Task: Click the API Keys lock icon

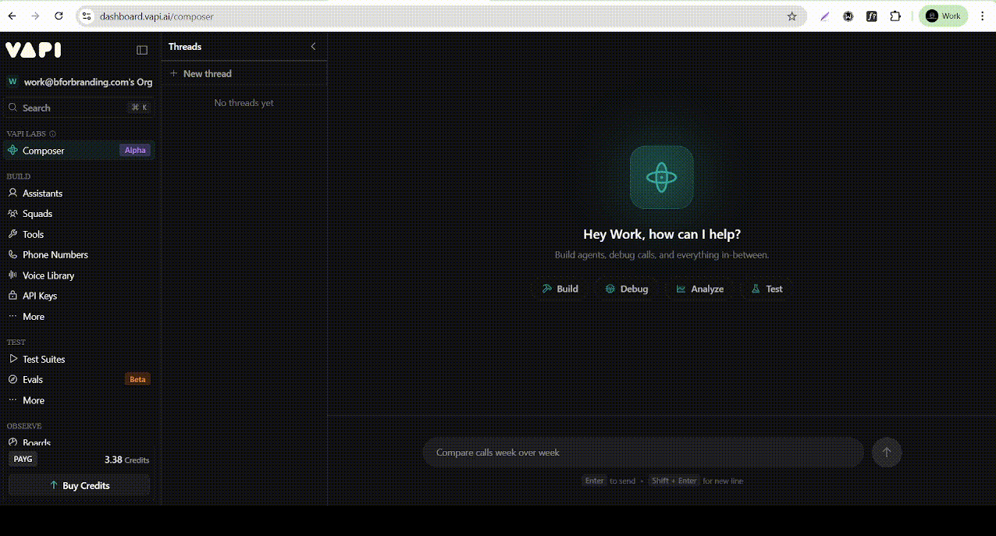Action: pos(12,296)
